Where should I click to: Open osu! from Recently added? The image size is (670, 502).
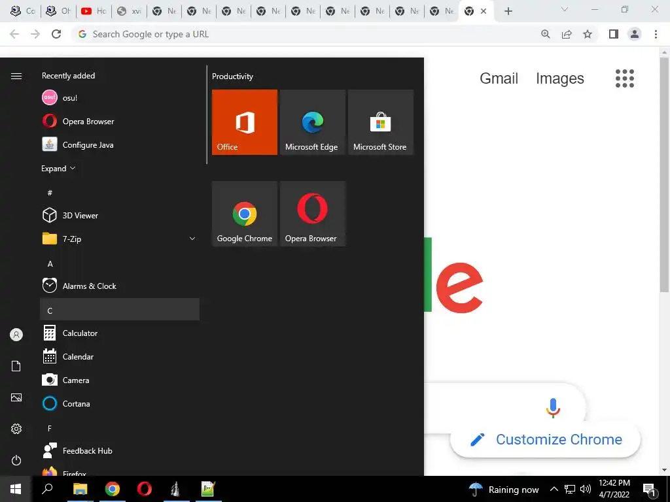(x=120, y=98)
